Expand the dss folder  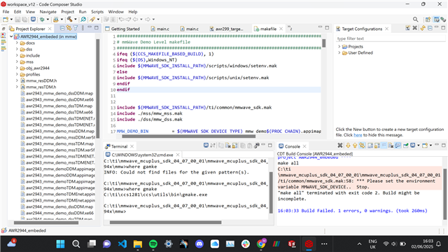coord(17,49)
